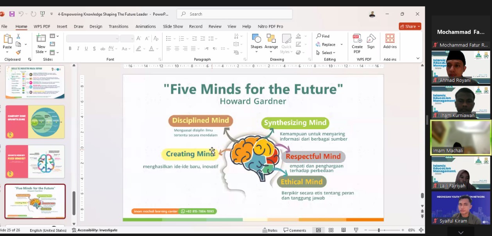
Task: Select the Comfort Zone Growth Zone slide thumbnail
Action: [35, 122]
